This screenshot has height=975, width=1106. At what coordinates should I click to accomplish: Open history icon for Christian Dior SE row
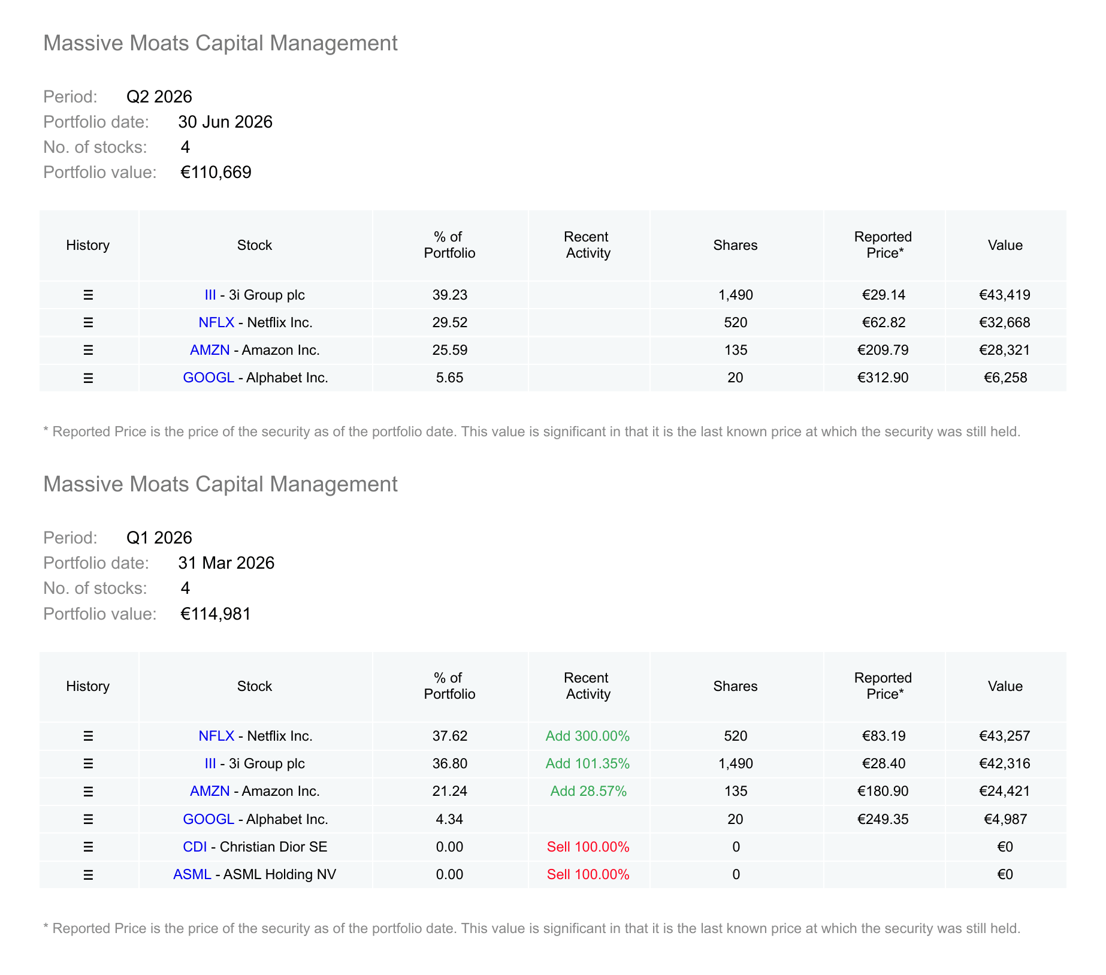pyautogui.click(x=88, y=847)
